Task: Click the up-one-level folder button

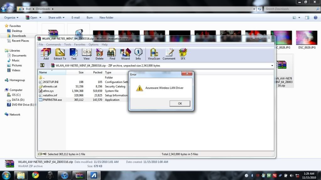Action: pyautogui.click(x=42, y=65)
